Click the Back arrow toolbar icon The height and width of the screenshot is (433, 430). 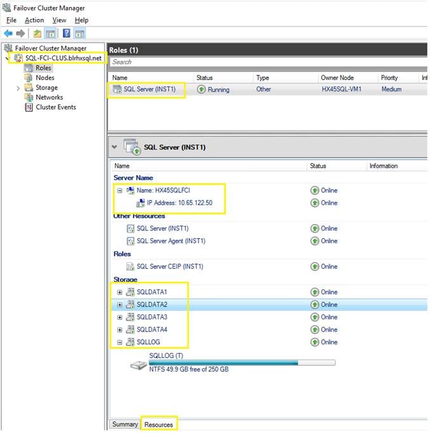pyautogui.click(x=8, y=34)
